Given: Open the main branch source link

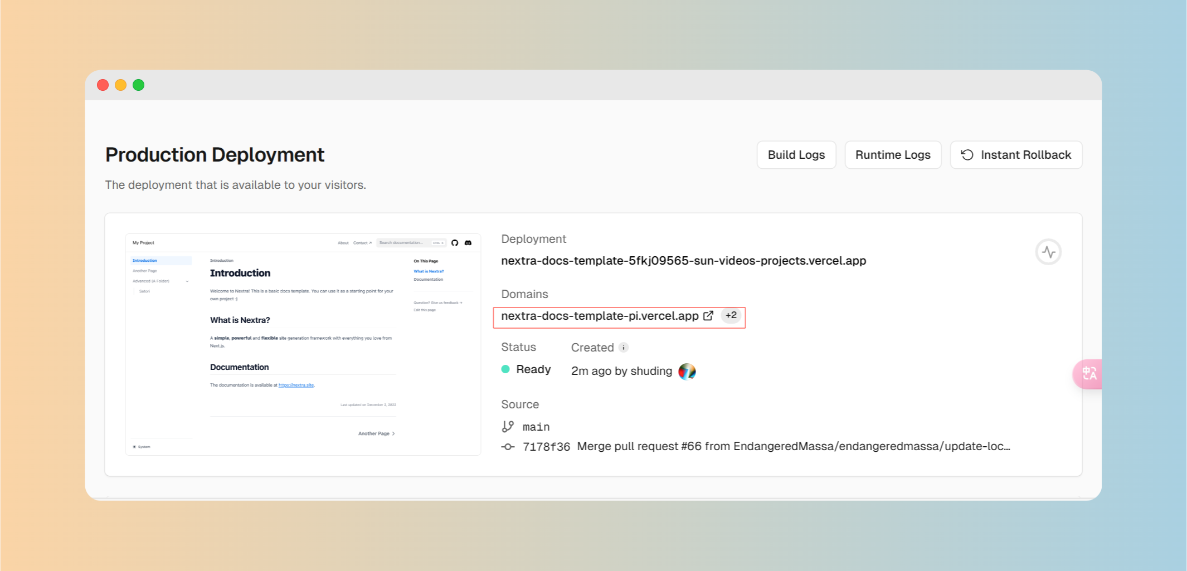Looking at the screenshot, I should click(536, 427).
